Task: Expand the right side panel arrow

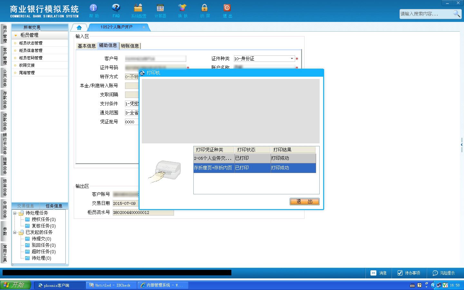Action: coord(462,145)
